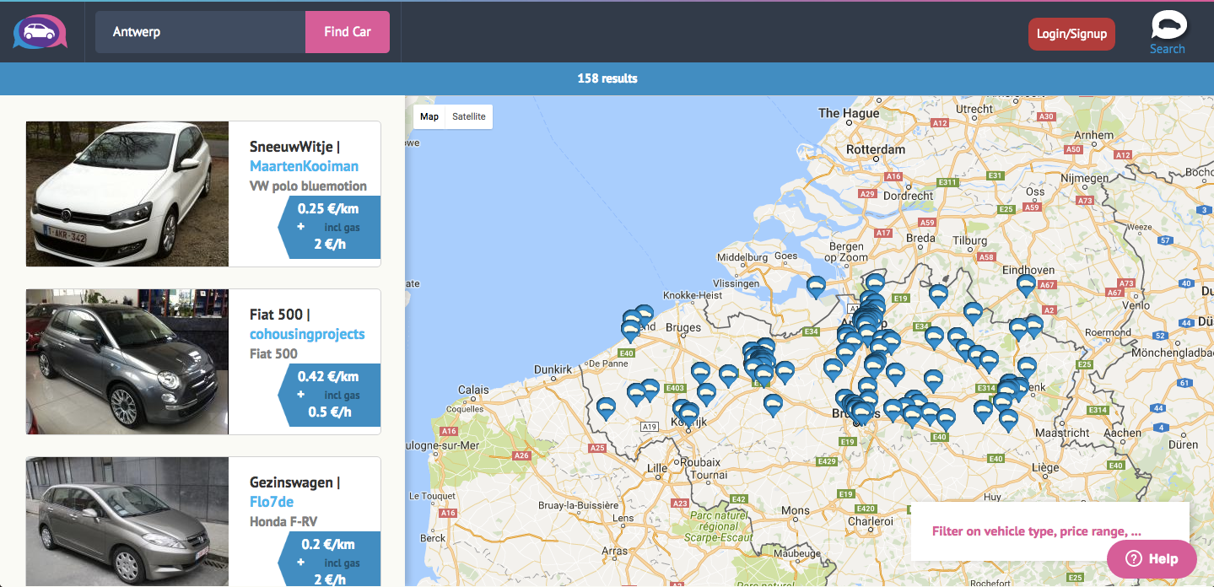1214x587 pixels.
Task: Open the grey Fiat 500 photo
Action: pyautogui.click(x=127, y=362)
